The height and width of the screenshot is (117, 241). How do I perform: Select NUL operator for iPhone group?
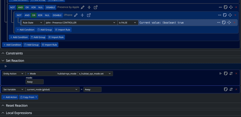(x=47, y=15)
